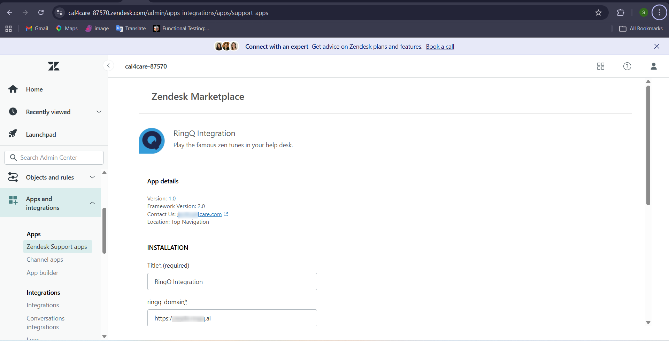The width and height of the screenshot is (669, 341).
Task: Click the sidebar scroll up arrow
Action: (x=104, y=173)
